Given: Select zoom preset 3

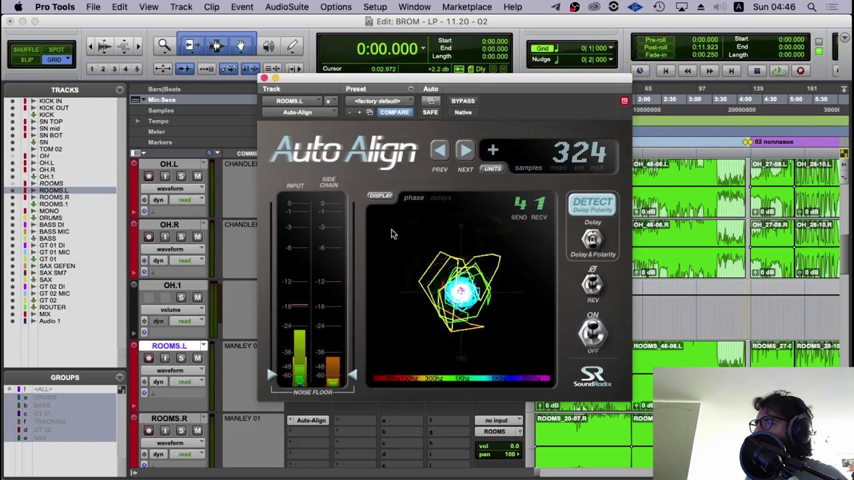Looking at the screenshot, I should [x=114, y=69].
